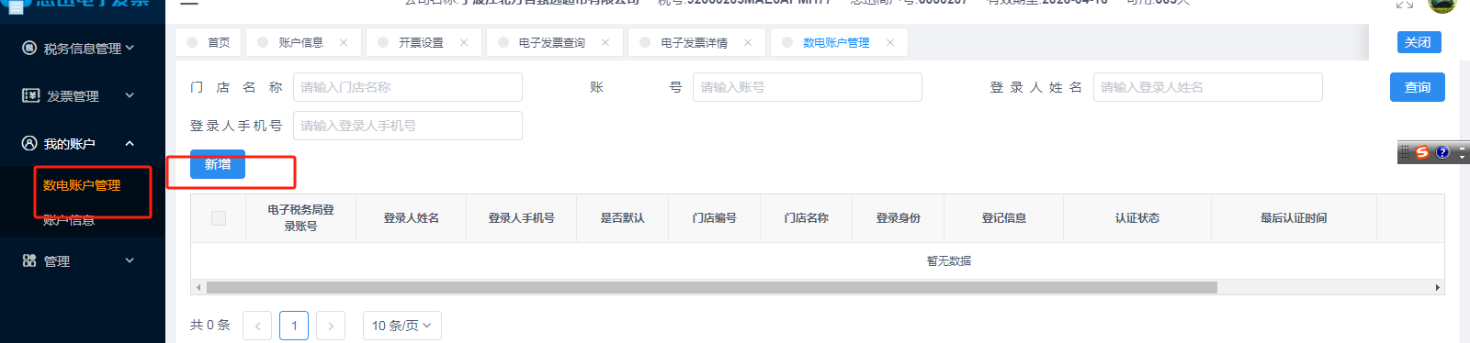
Task: Click the 登录身份 column header
Action: [899, 218]
